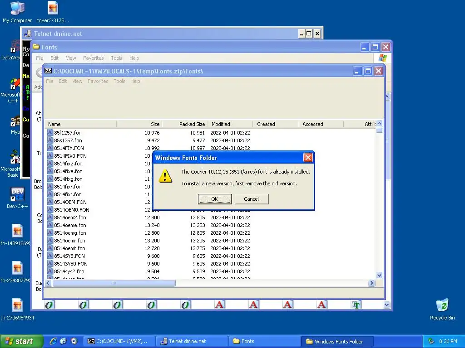Open Tools menu in 7-Zip window
Image resolution: width=465 pixels, height=348 pixels.
[119, 81]
